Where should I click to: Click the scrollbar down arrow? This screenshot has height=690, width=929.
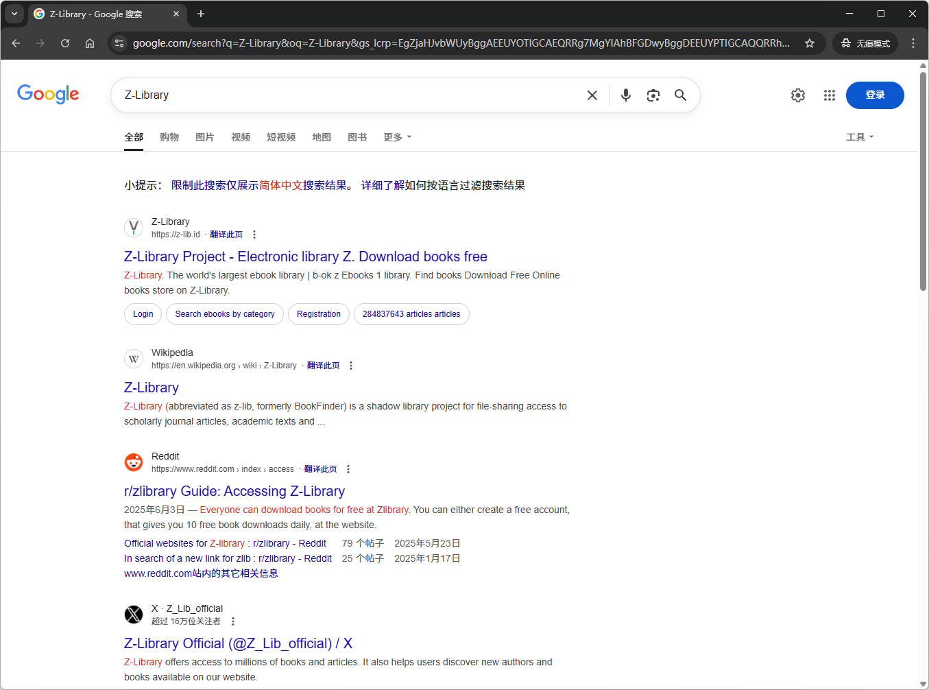(923, 685)
